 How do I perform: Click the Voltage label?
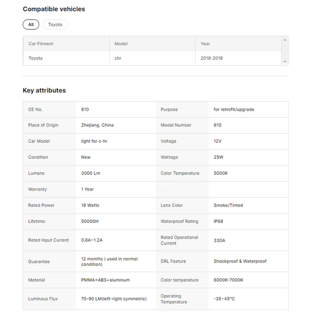(x=168, y=141)
